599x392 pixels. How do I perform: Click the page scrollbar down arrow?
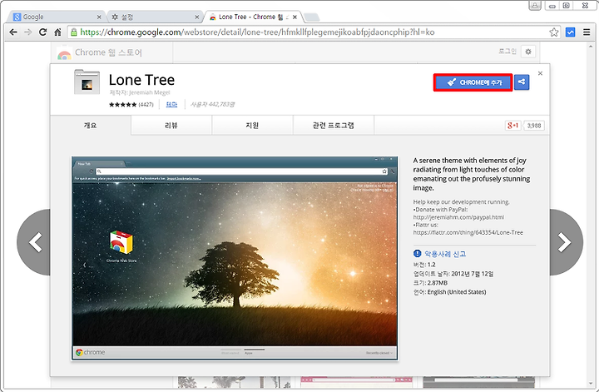pos(591,383)
